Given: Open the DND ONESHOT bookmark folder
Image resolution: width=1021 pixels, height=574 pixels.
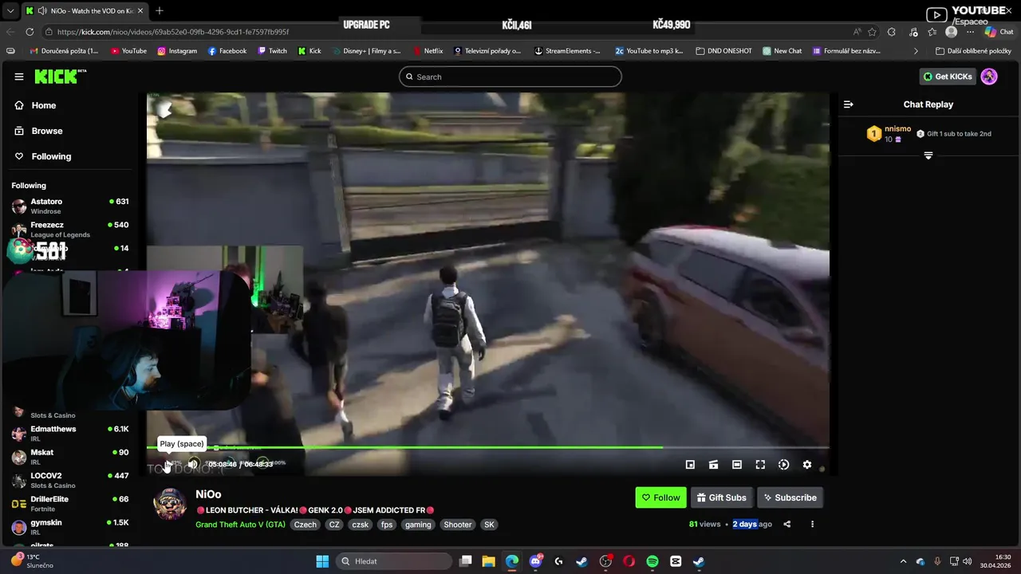Looking at the screenshot, I should (x=723, y=51).
